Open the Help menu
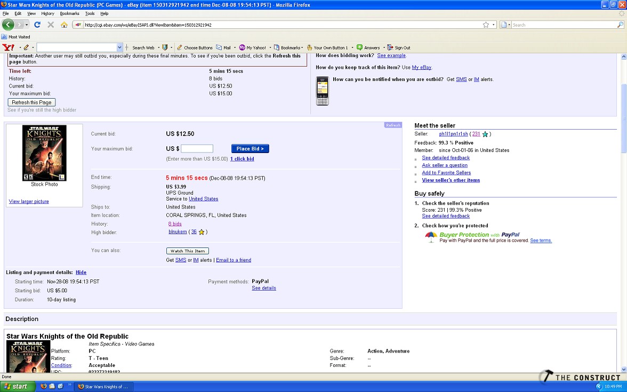This screenshot has width=627, height=392. [x=104, y=14]
